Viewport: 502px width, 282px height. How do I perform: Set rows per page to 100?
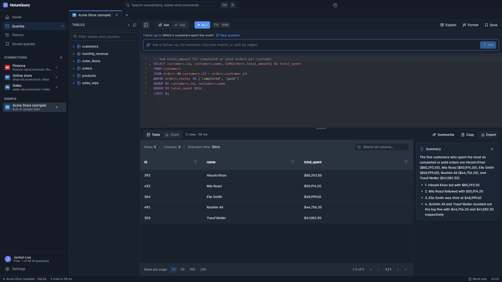coord(192,269)
